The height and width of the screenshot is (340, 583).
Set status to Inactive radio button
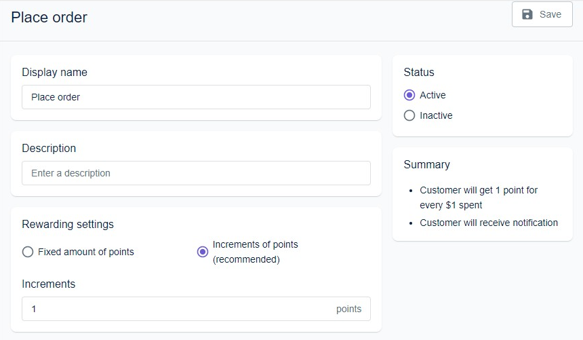[x=409, y=115]
